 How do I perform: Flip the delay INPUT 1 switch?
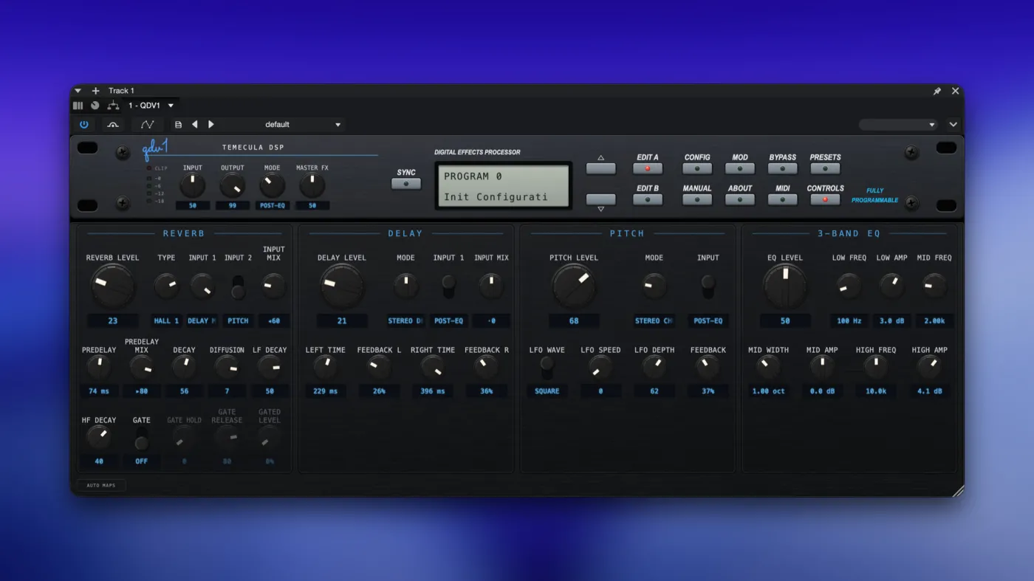tap(448, 285)
